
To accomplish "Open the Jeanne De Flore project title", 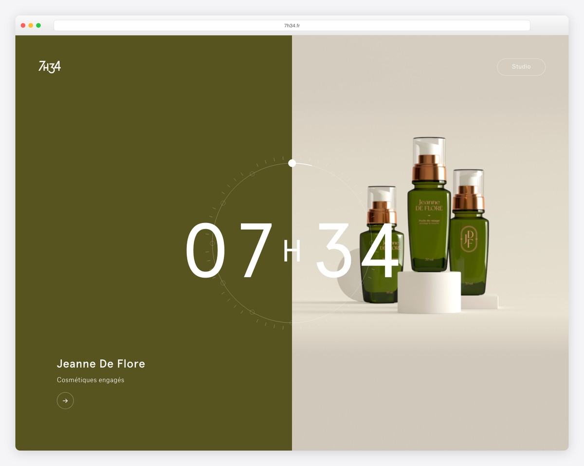I will [x=101, y=364].
